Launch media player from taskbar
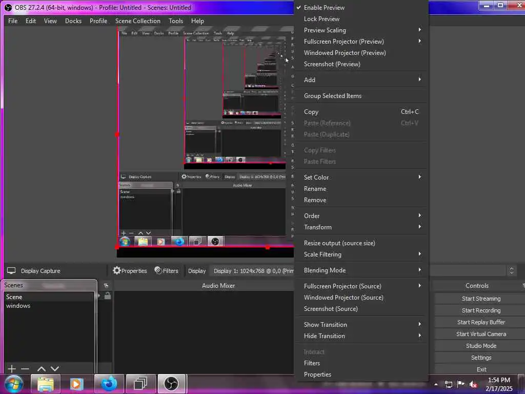 [76, 384]
